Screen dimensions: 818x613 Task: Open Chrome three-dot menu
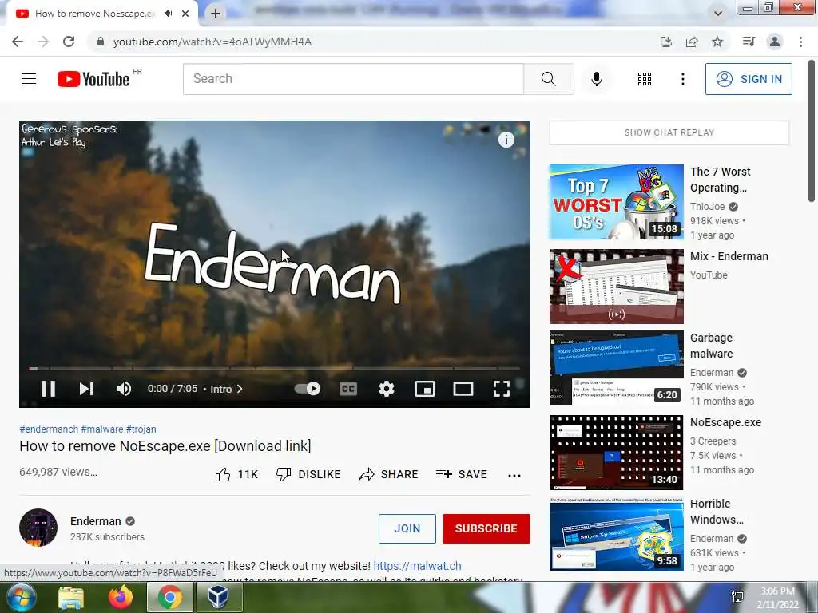click(x=800, y=42)
